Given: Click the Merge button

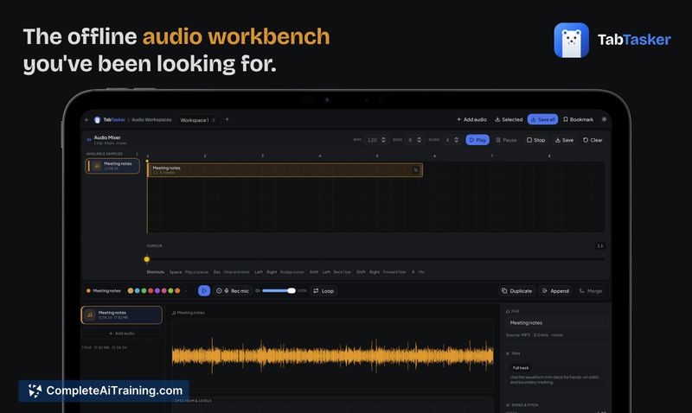Looking at the screenshot, I should click(591, 291).
